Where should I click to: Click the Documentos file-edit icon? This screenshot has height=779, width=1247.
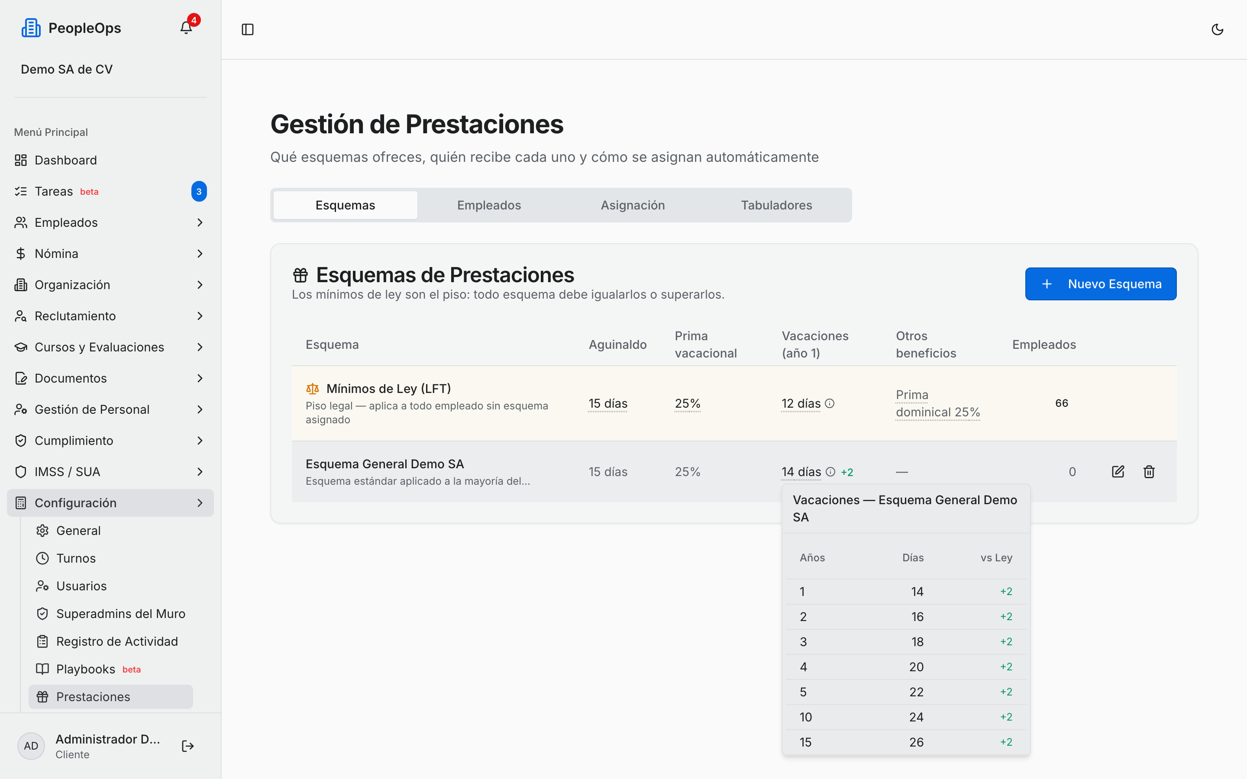point(21,378)
